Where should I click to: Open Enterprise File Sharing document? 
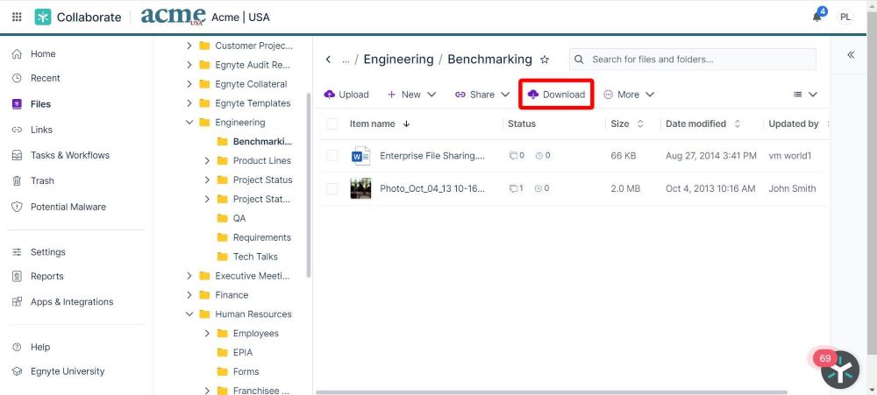click(432, 156)
